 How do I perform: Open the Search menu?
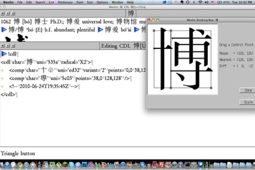40,2
